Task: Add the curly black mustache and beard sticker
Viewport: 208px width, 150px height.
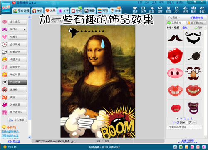Action: (x=193, y=38)
